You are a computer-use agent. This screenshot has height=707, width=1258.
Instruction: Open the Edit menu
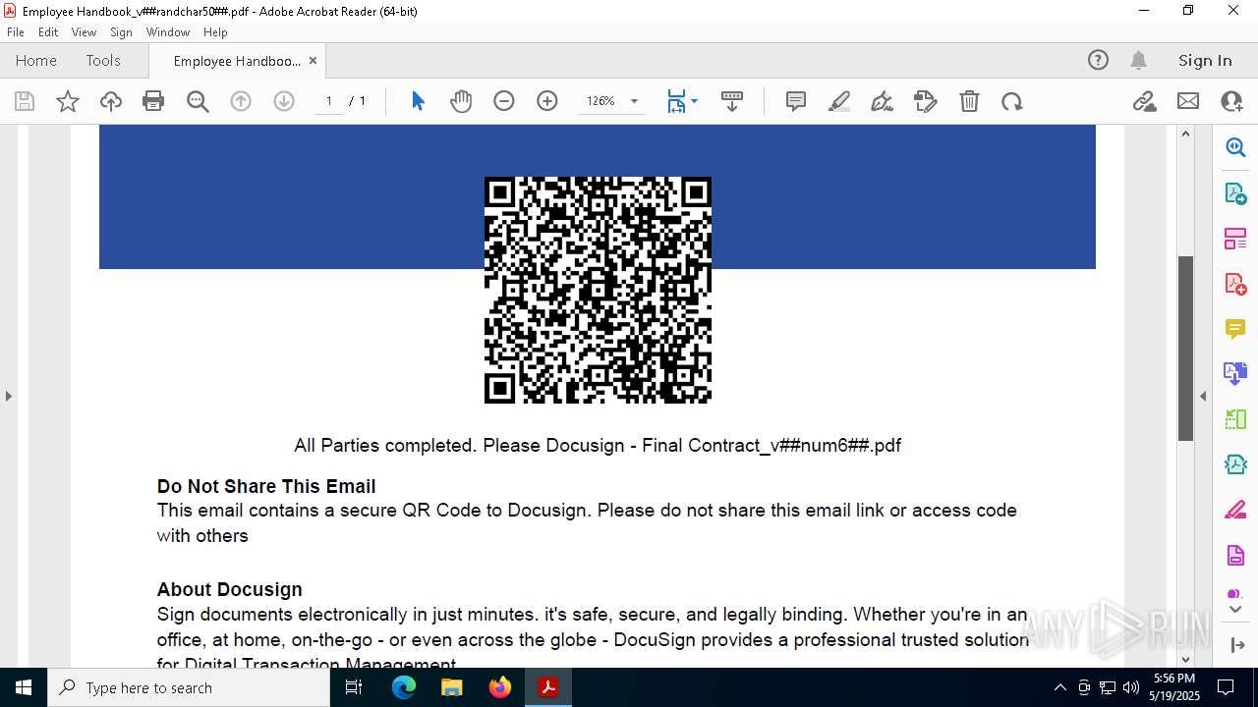tap(48, 32)
